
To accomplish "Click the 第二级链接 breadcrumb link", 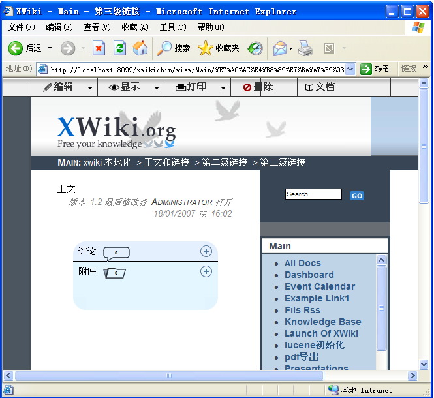I will [x=225, y=162].
